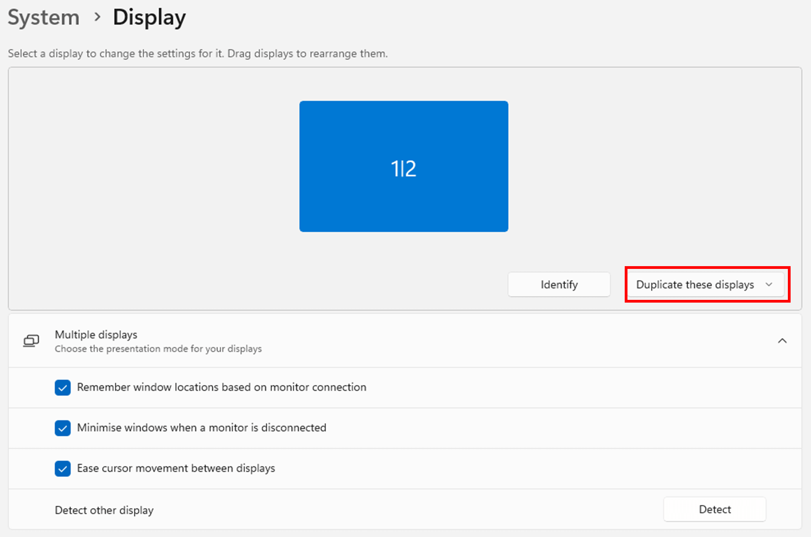Toggle Minimise windows when monitor disconnected checkbox
This screenshot has height=537, width=811.
click(x=63, y=428)
